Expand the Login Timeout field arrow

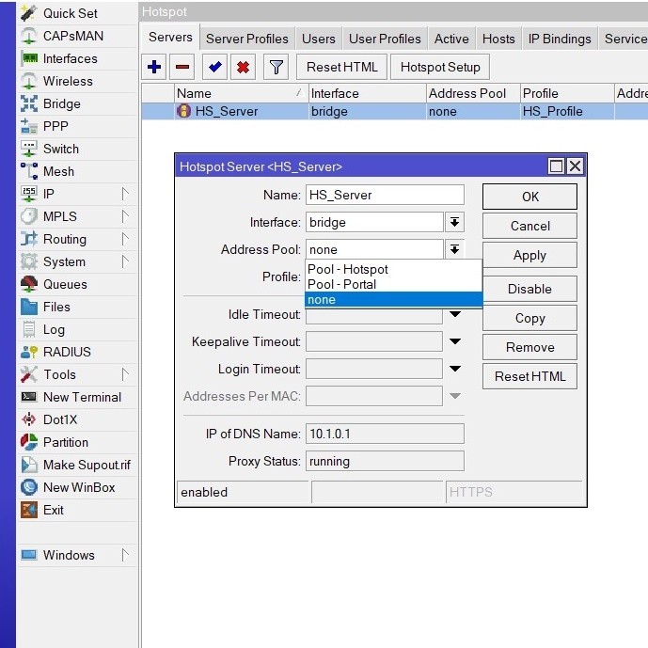pyautogui.click(x=455, y=369)
